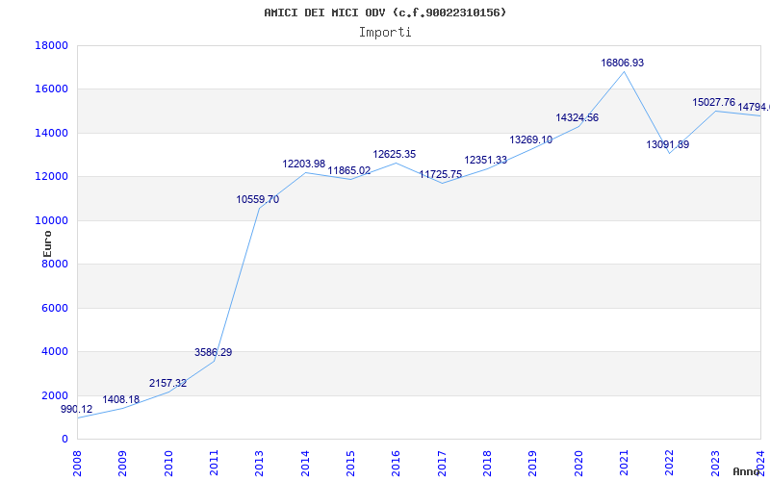
Task: Click the chart title AMICI DEI MICI ODV
Action: [385, 13]
